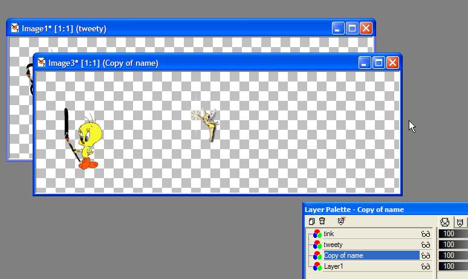Viewport: 468px width, 279px height.
Task: Switch to the Mask tab in Layer Palette
Action: tap(460, 222)
